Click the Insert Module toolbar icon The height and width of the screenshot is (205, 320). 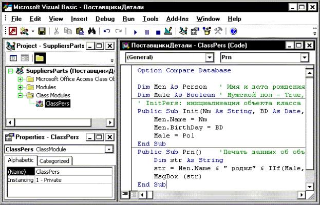point(25,31)
